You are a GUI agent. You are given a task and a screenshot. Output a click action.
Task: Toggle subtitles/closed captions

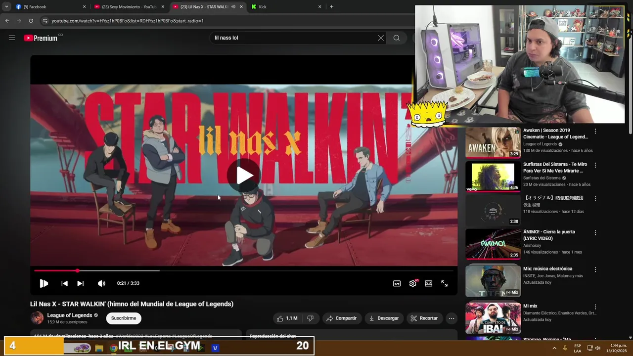tap(397, 283)
